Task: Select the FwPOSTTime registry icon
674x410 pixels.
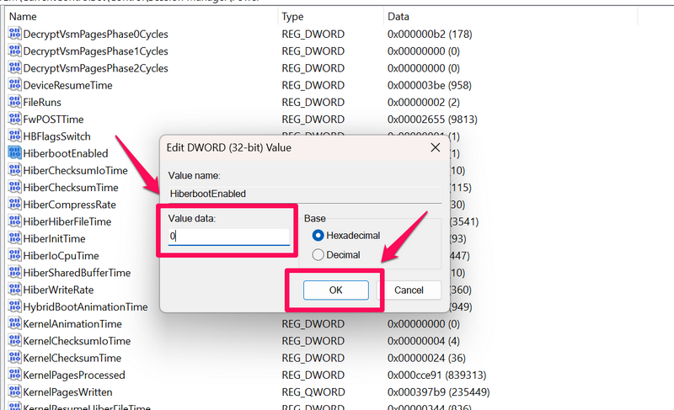Action: [x=14, y=120]
